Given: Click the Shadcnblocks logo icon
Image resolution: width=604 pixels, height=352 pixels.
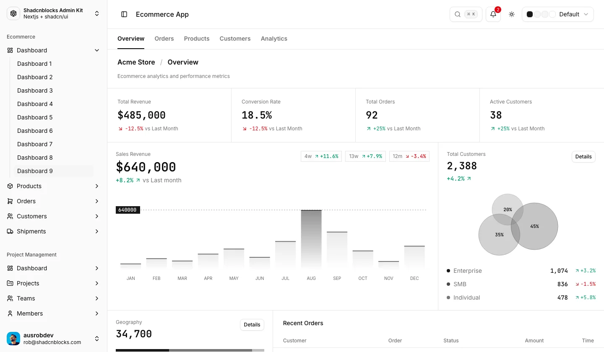Looking at the screenshot, I should coord(13,13).
